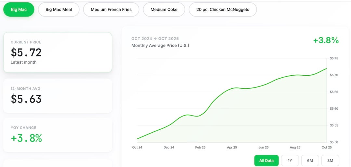Click the YoY Change +3.8% card
Viewport: 351px width, 167px height.
coord(58,135)
